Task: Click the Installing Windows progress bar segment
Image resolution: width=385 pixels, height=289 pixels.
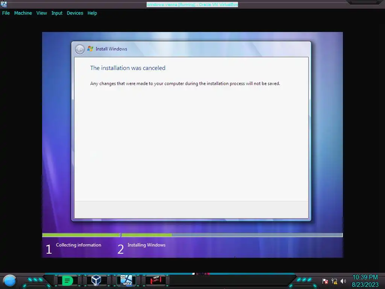Action: coord(232,235)
